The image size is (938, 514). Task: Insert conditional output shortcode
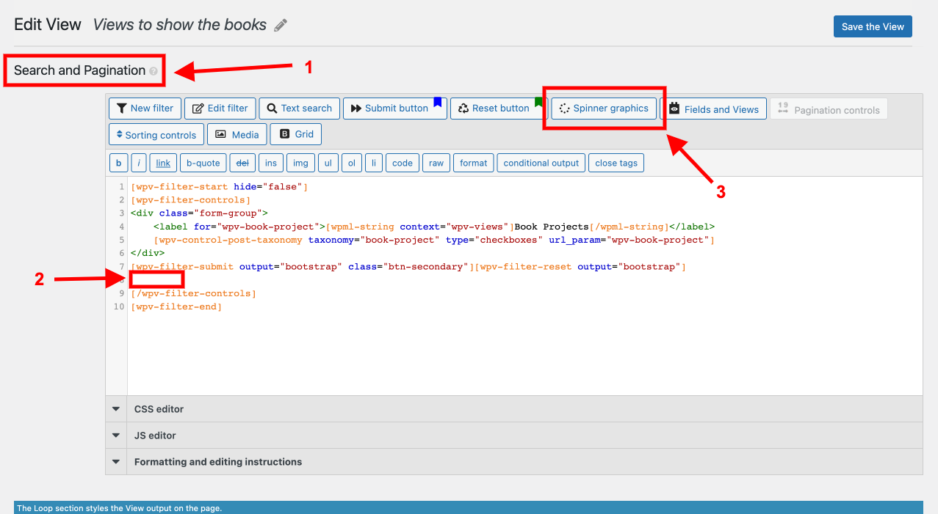click(x=541, y=163)
